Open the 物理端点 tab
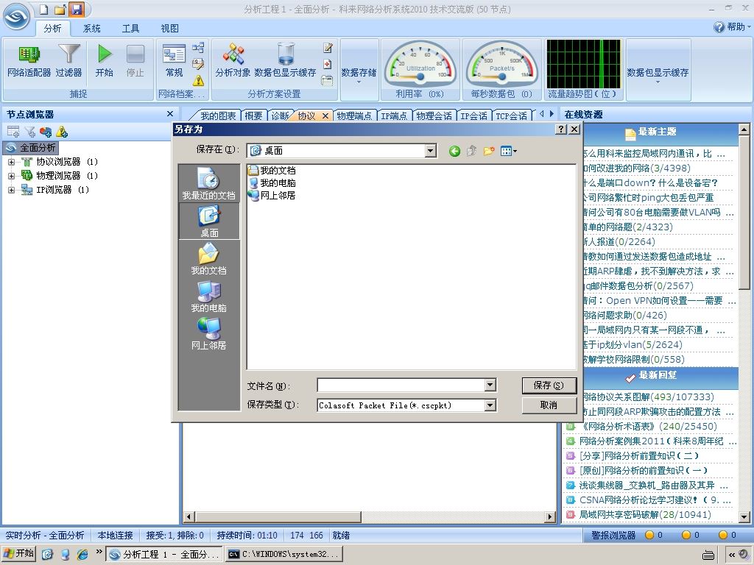The image size is (754, 565). point(354,116)
